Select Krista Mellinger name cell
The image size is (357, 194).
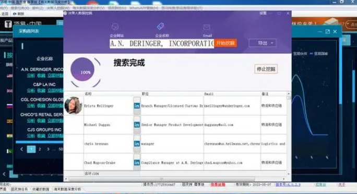(x=109, y=106)
